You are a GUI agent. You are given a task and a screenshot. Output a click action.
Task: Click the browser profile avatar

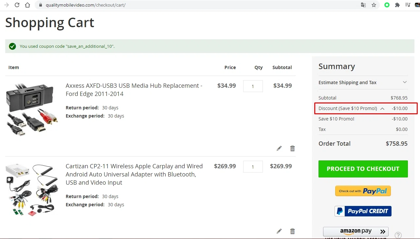pos(417,5)
